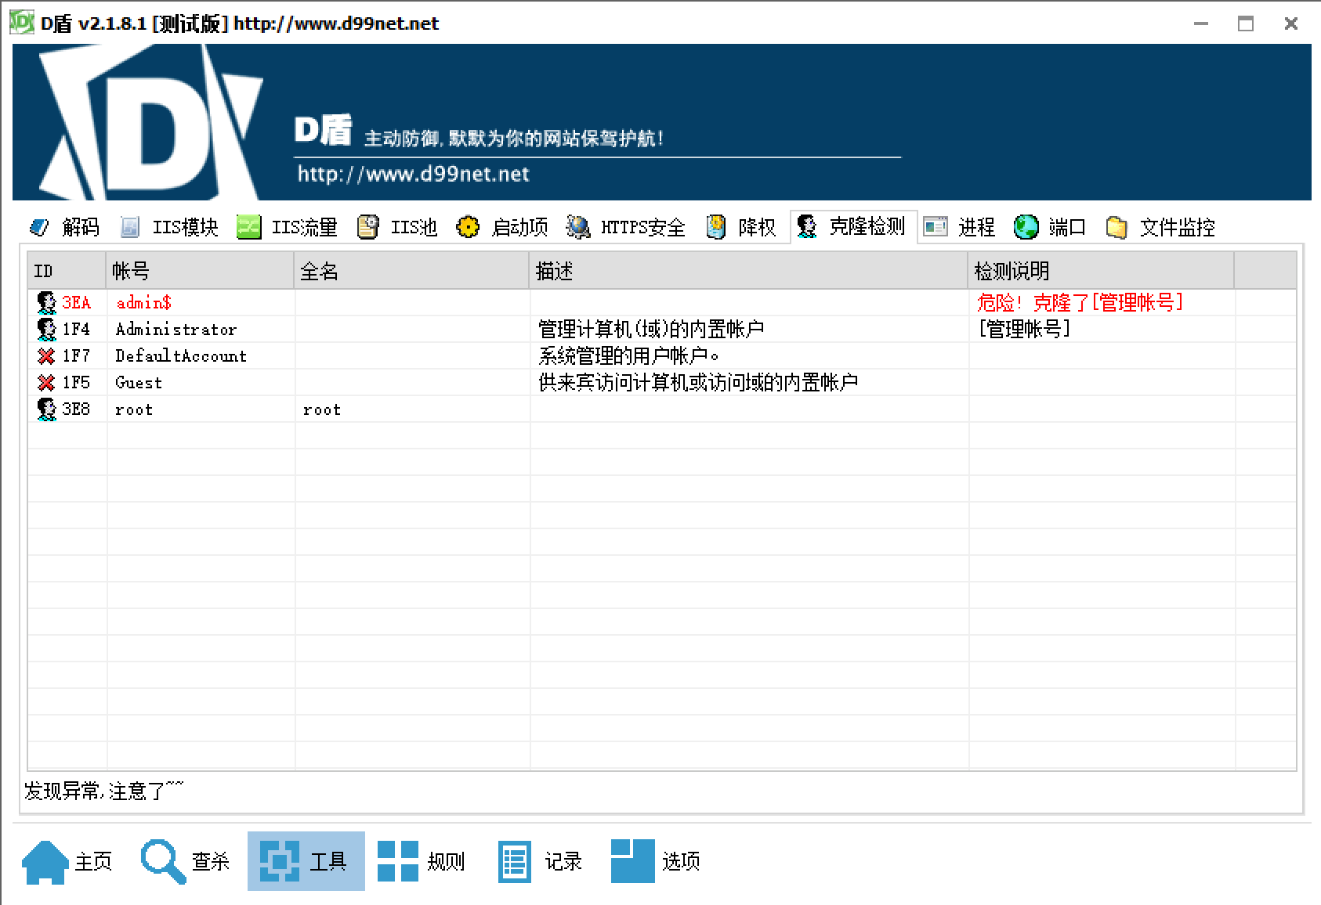Open the 文件监控 file monitoring tool
This screenshot has width=1321, height=905.
(1161, 227)
